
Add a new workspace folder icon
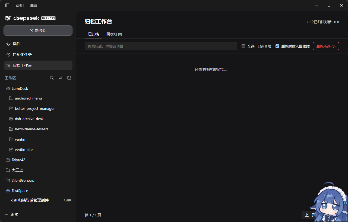69,78
